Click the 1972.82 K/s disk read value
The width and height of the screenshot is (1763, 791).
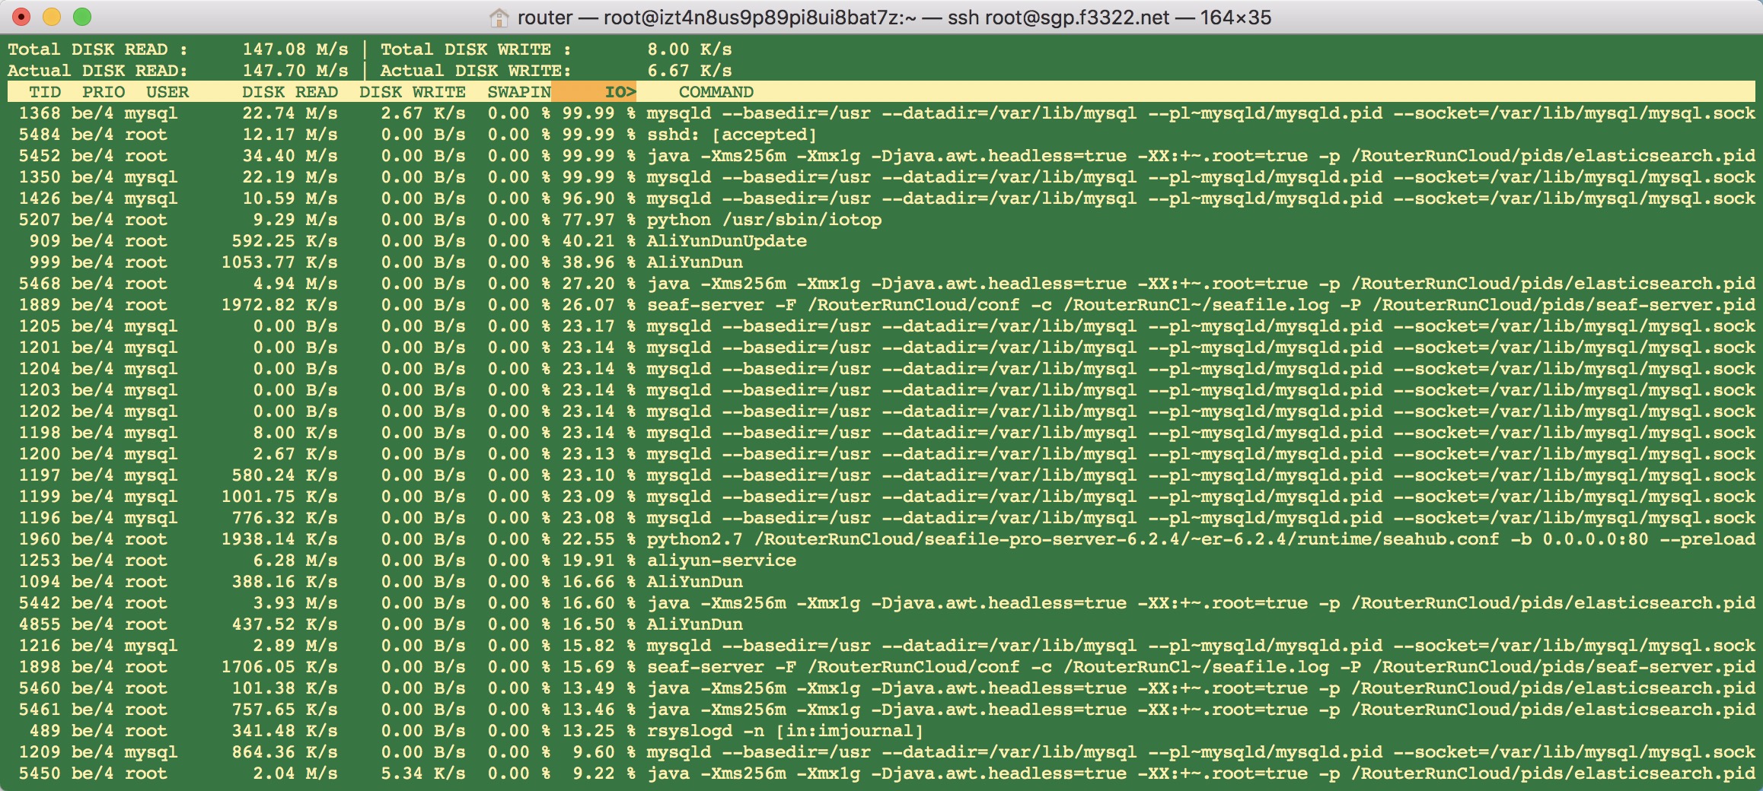(279, 305)
